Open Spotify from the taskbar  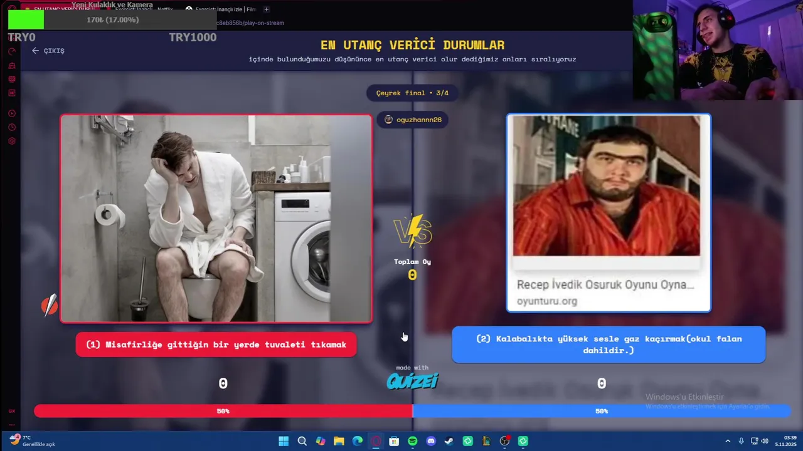(412, 441)
